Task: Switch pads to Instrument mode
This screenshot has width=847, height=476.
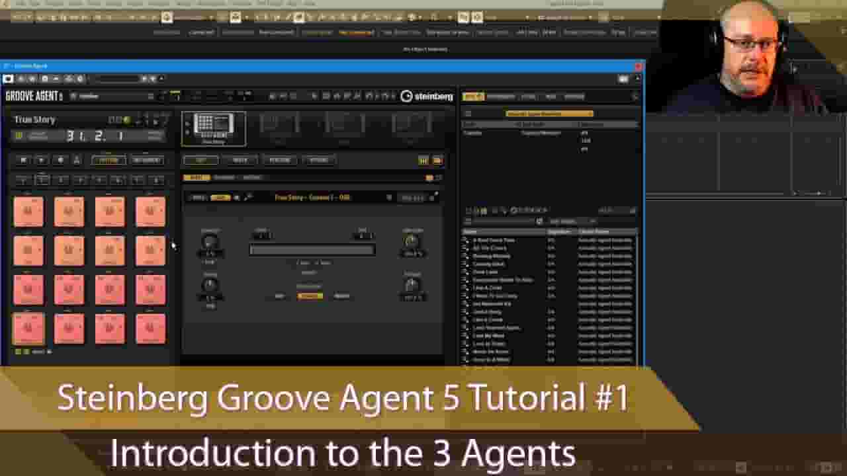Action: [x=147, y=160]
